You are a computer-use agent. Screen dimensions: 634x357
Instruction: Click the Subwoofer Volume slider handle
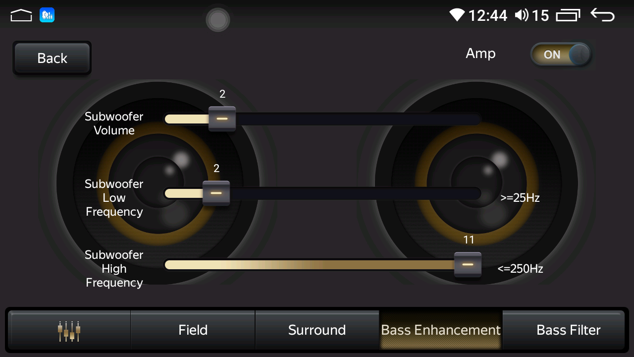[x=222, y=119]
